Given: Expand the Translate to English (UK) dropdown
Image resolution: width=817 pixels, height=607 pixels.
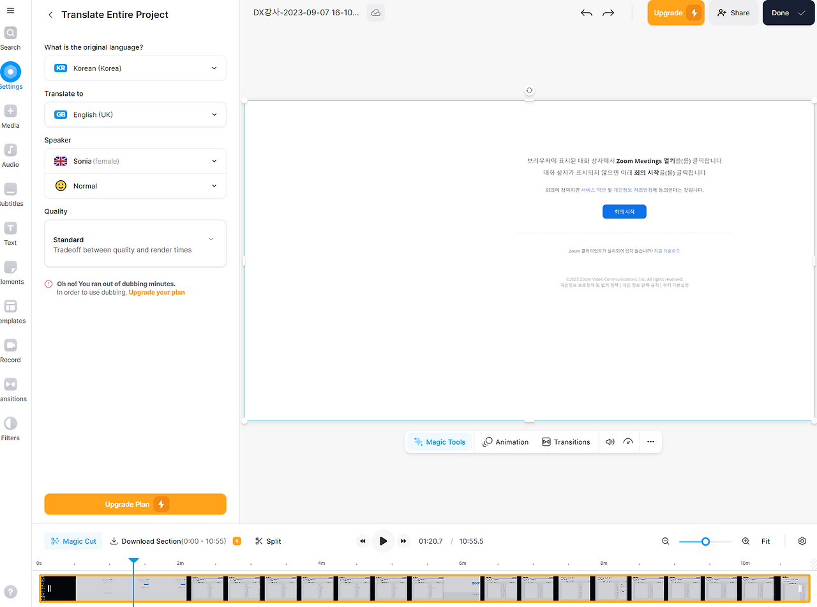Looking at the screenshot, I should click(x=135, y=115).
